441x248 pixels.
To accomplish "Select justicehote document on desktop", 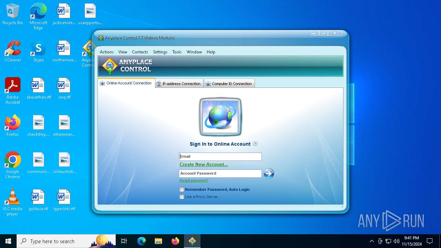I will [64, 14].
